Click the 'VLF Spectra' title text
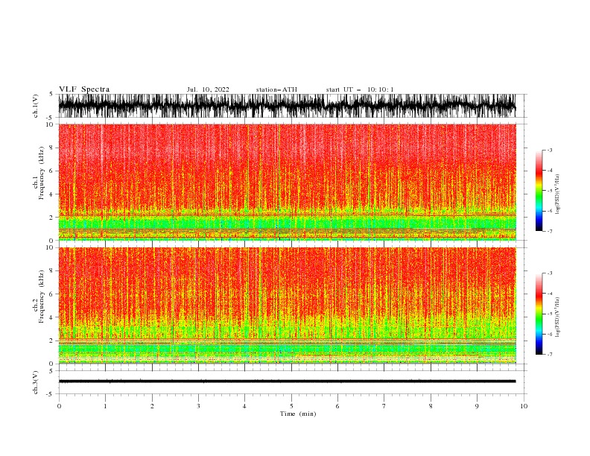 [84, 89]
